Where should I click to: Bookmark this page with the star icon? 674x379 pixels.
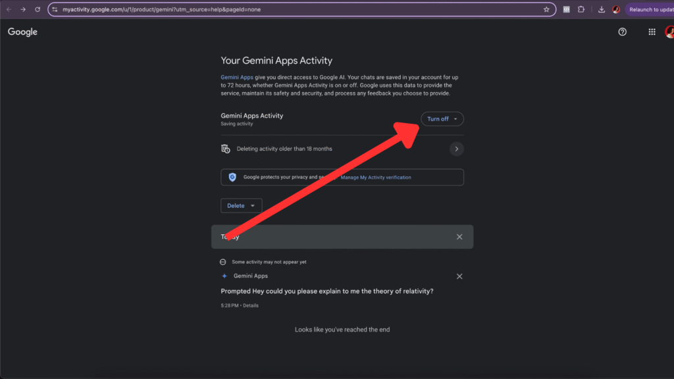(x=546, y=9)
